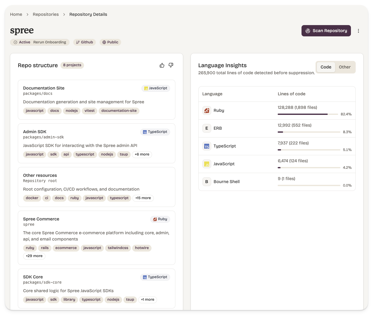Go to Repositories breadcrumb
The image size is (373, 315).
coord(46,14)
